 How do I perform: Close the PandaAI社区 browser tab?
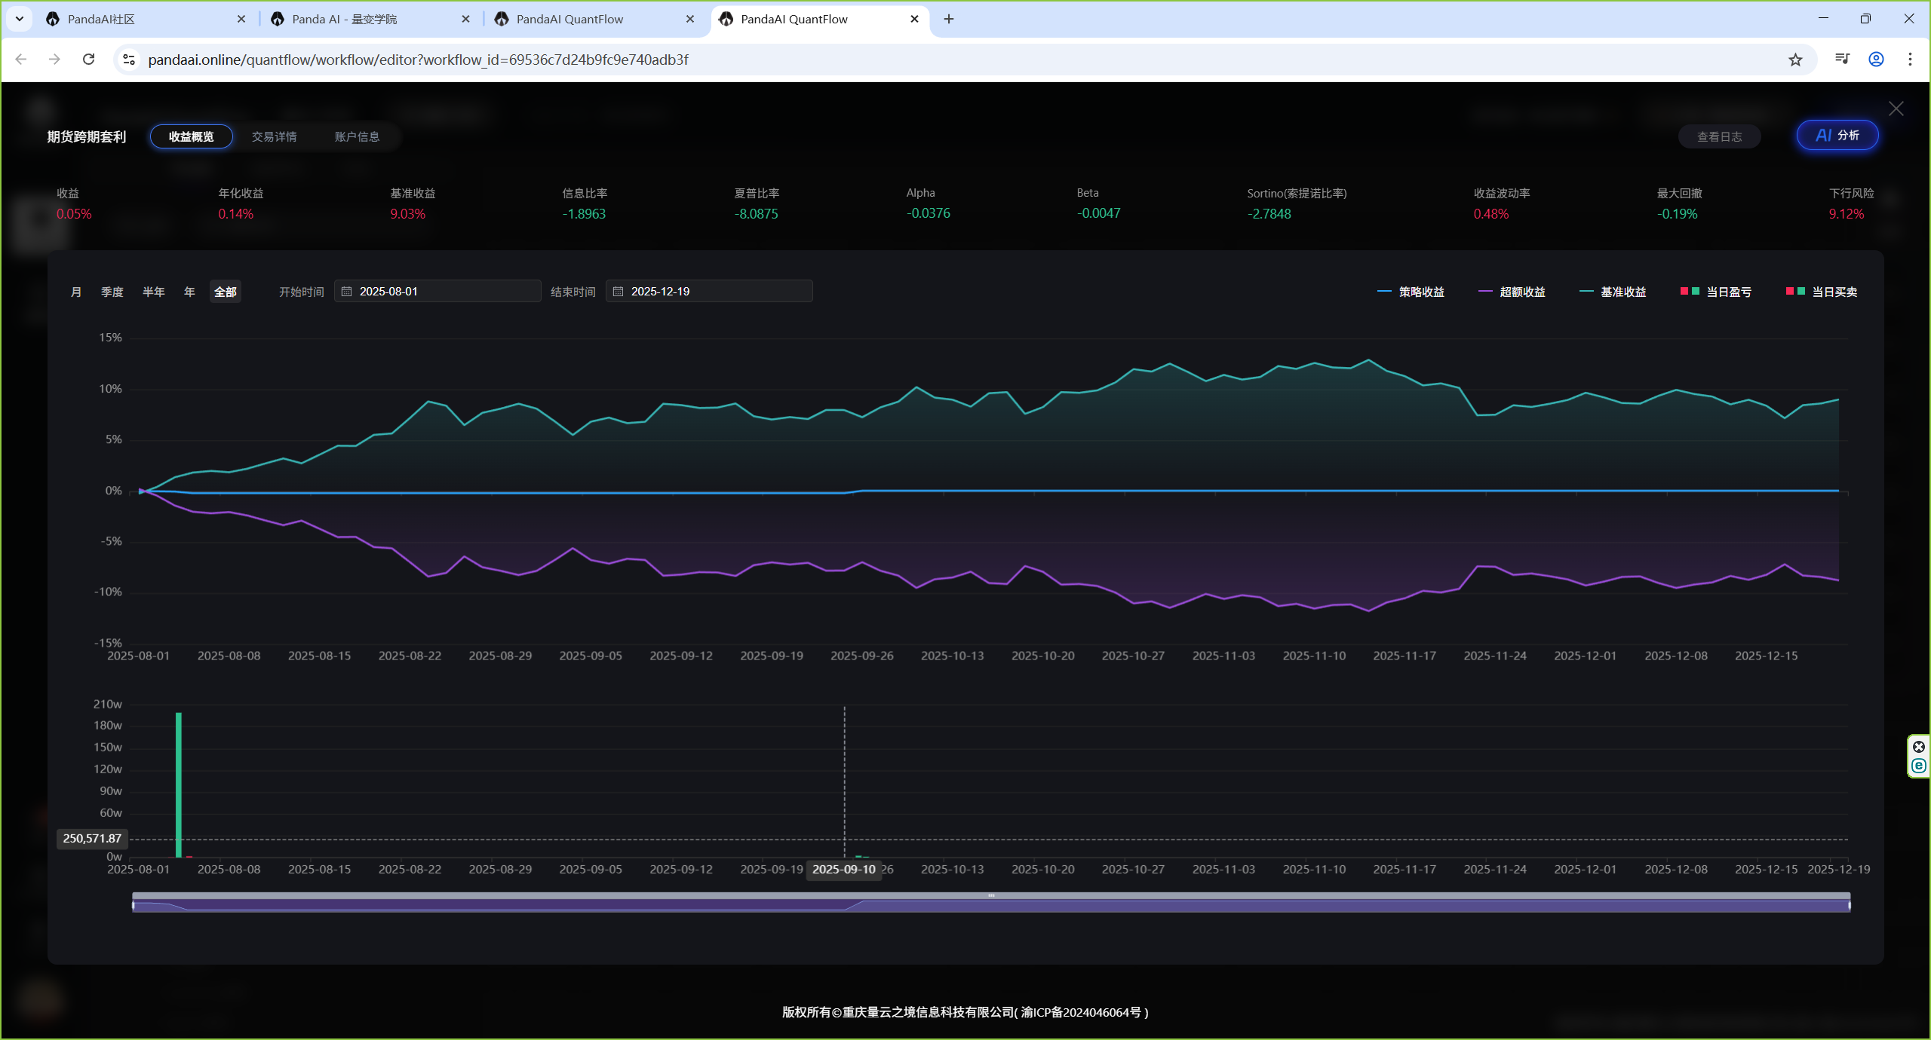241,20
